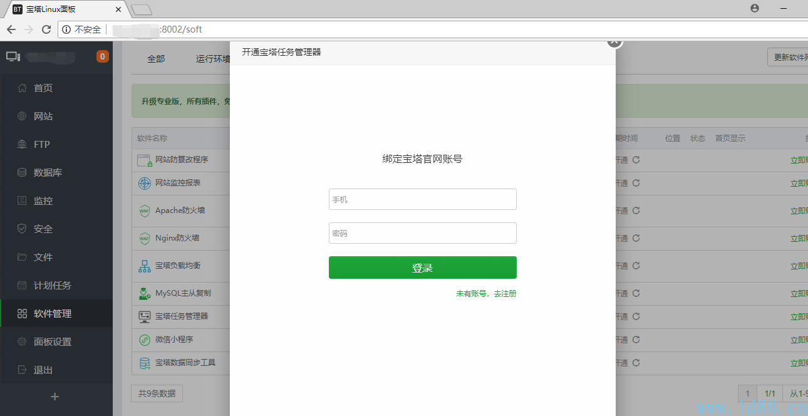Refresh status in 宝塔负载均衡 row
Viewport: 808px width, 416px height.
click(636, 266)
